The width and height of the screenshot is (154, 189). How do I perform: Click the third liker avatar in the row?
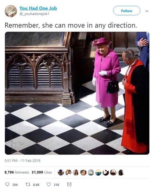(x=76, y=172)
